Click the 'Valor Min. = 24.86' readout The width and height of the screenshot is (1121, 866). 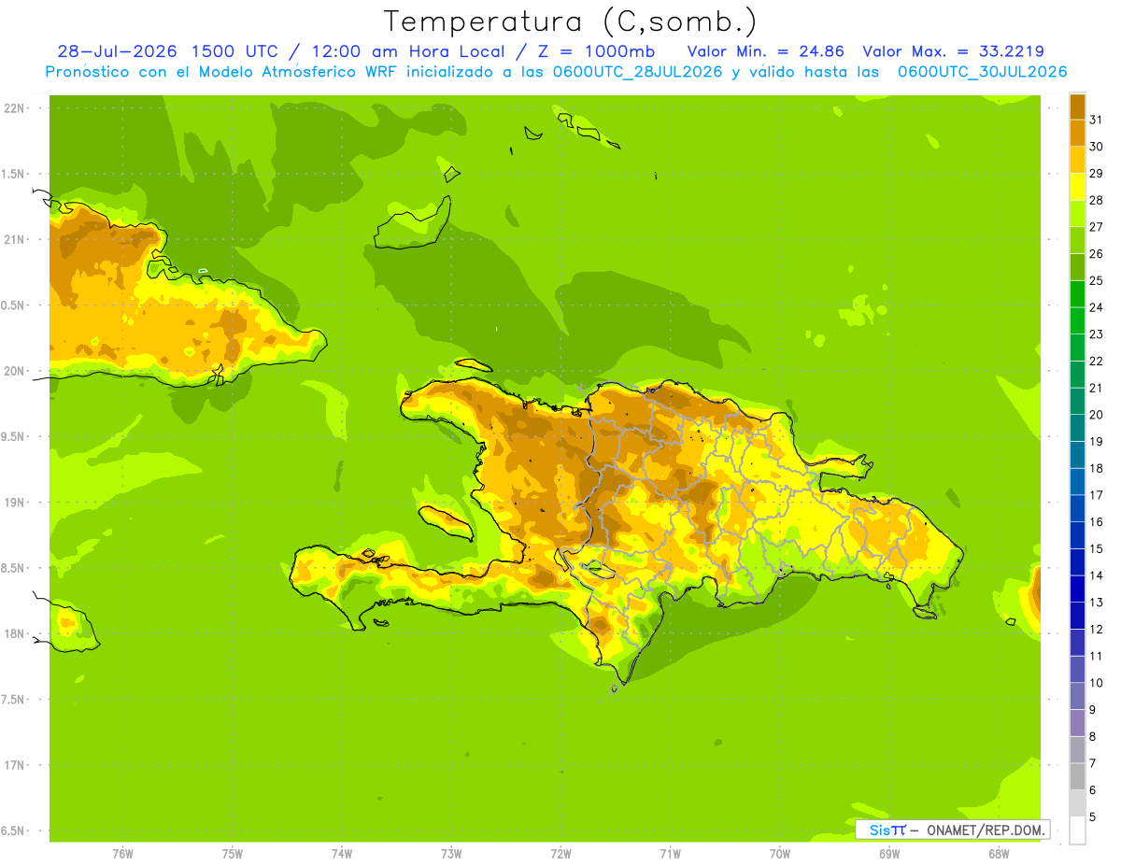coord(765,51)
